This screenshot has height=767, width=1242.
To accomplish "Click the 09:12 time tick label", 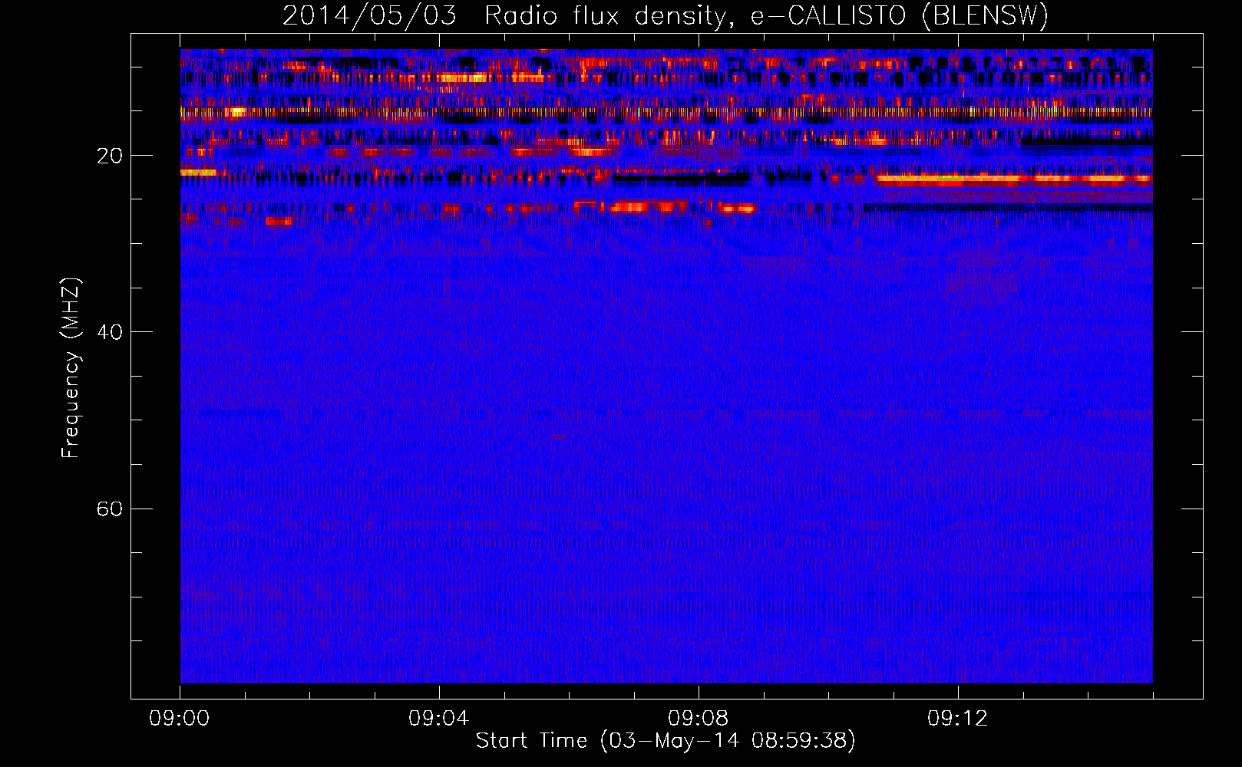I will [x=957, y=719].
